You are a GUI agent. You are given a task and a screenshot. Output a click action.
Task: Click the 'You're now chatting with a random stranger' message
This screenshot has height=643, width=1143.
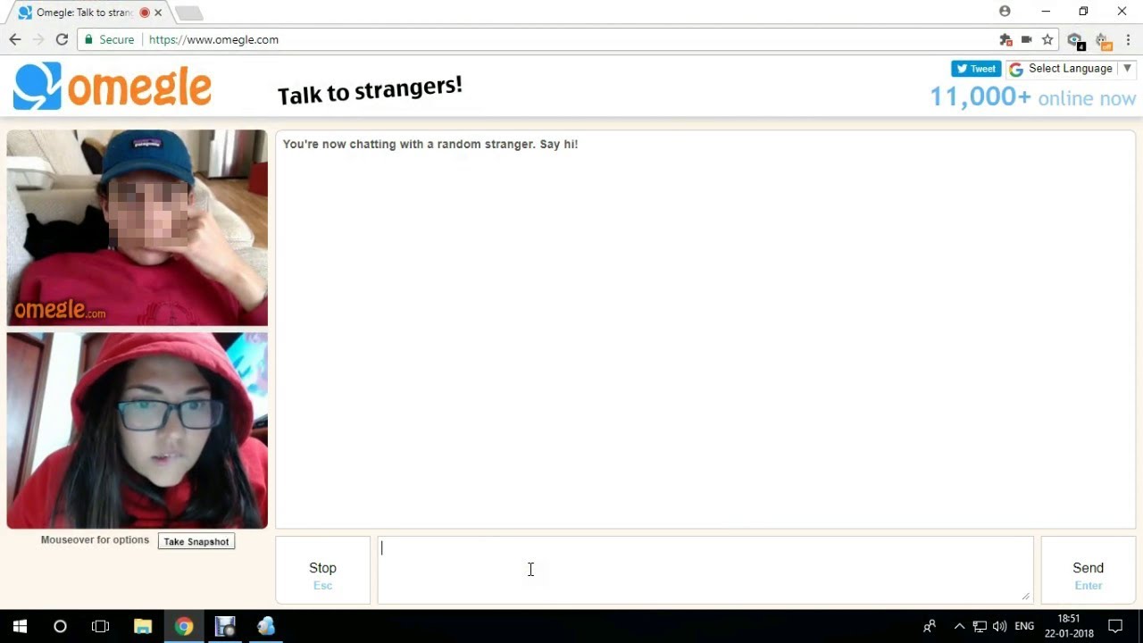pos(430,144)
